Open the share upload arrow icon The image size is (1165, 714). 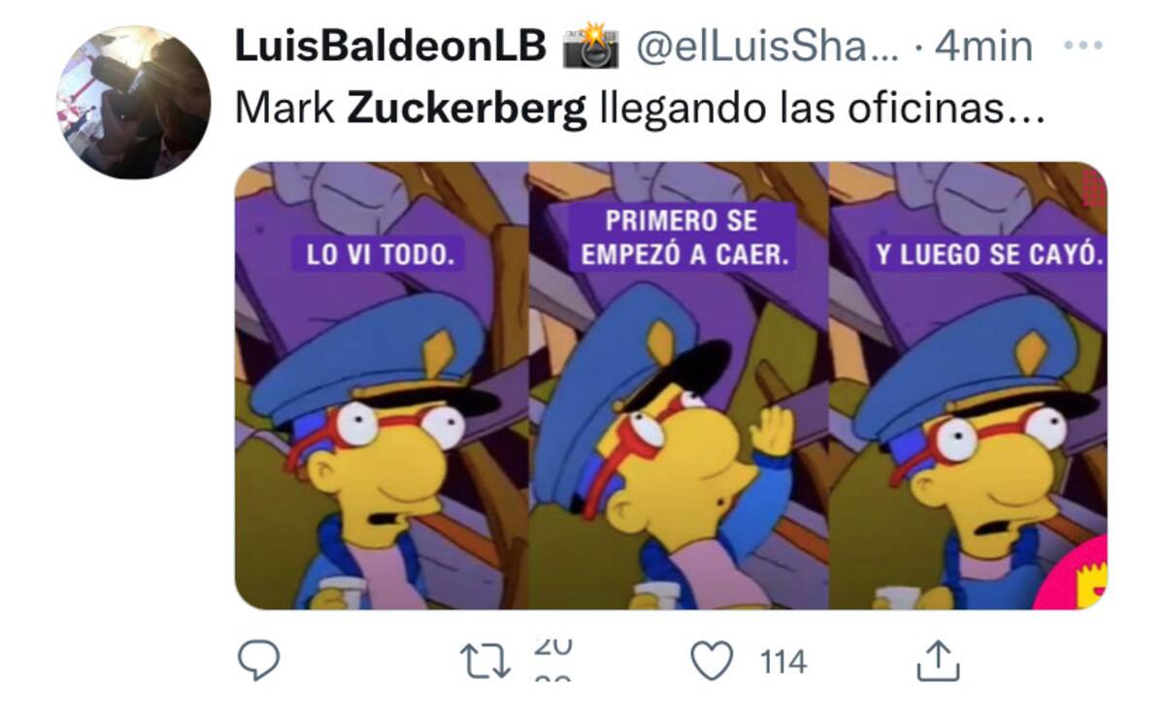tap(938, 662)
